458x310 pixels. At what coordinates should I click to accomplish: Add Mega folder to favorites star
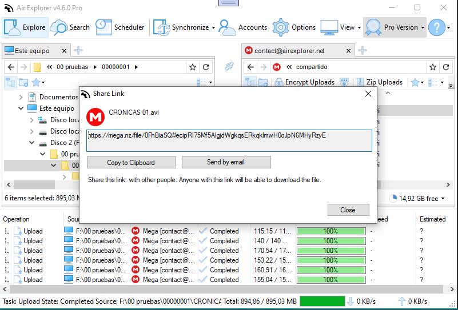pyautogui.click(x=433, y=67)
